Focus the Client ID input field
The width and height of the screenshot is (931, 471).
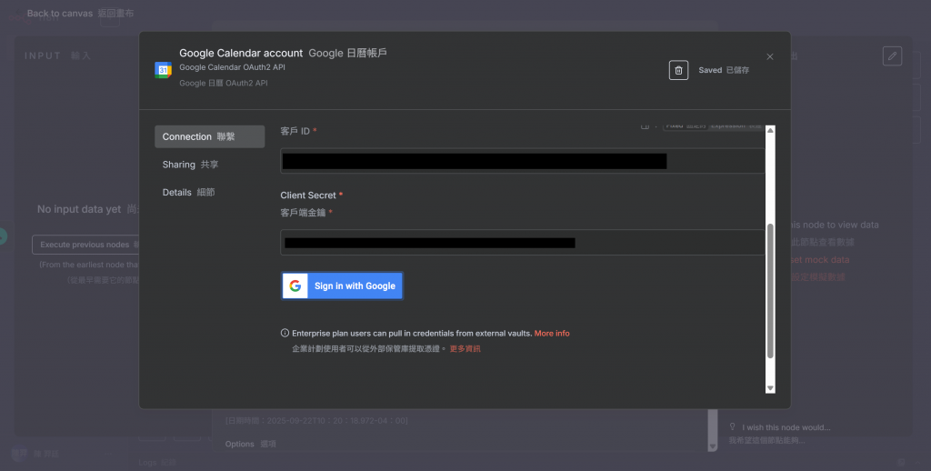click(x=523, y=161)
